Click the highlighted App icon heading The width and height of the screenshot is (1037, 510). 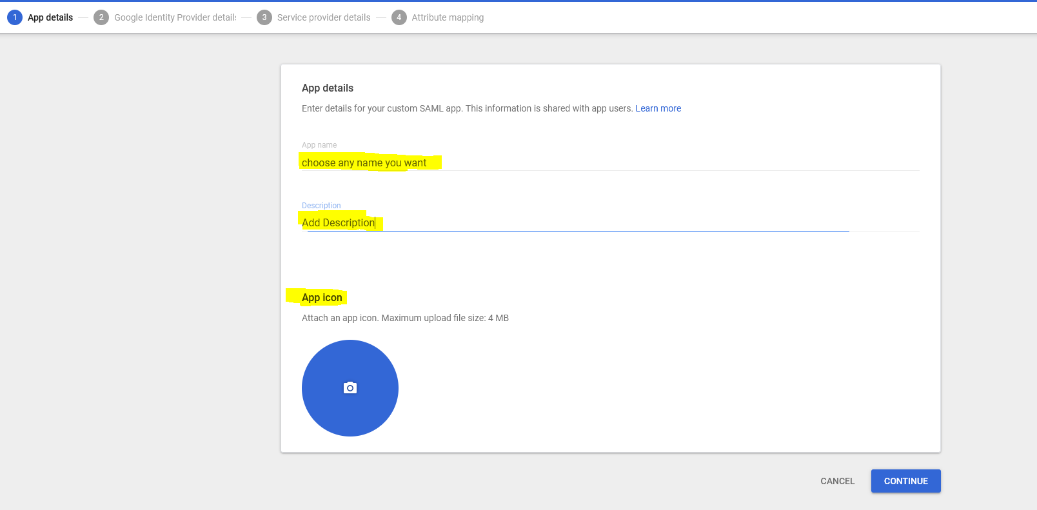322,297
